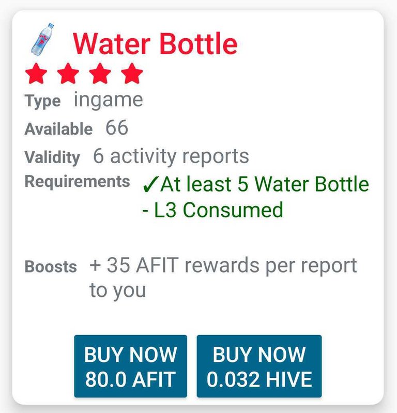Open the Water Bottle title
Image resolution: width=397 pixels, height=413 pixels.
point(155,43)
